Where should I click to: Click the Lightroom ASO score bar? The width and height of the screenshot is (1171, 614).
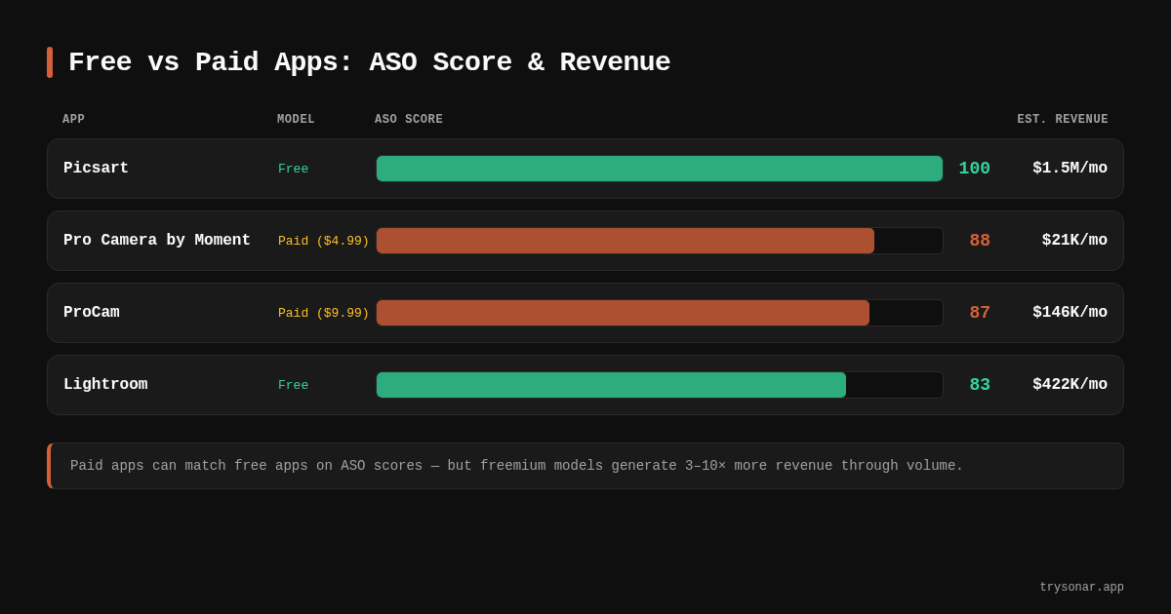coord(660,385)
